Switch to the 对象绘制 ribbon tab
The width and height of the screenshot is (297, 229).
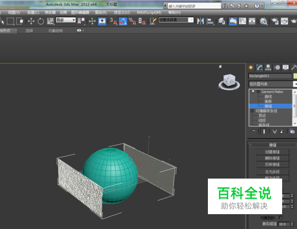[x=56, y=31]
